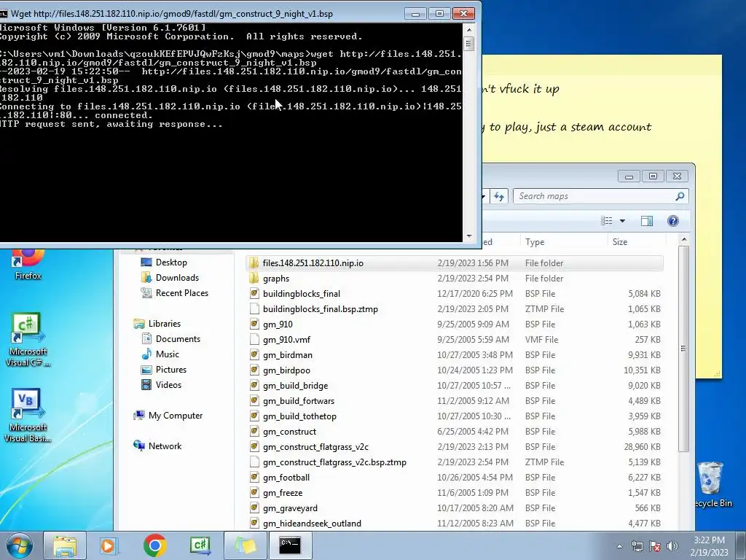Select buildingblocks_final.bsp.ztmp file
The height and width of the screenshot is (560, 746).
[455, 308]
